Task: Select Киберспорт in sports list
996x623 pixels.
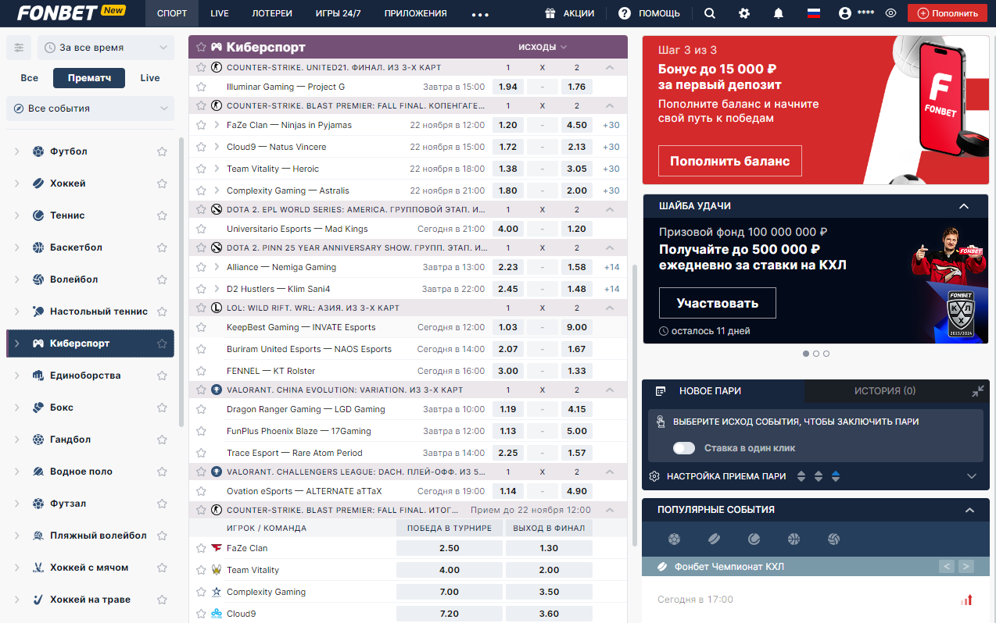Action: pyautogui.click(x=90, y=344)
